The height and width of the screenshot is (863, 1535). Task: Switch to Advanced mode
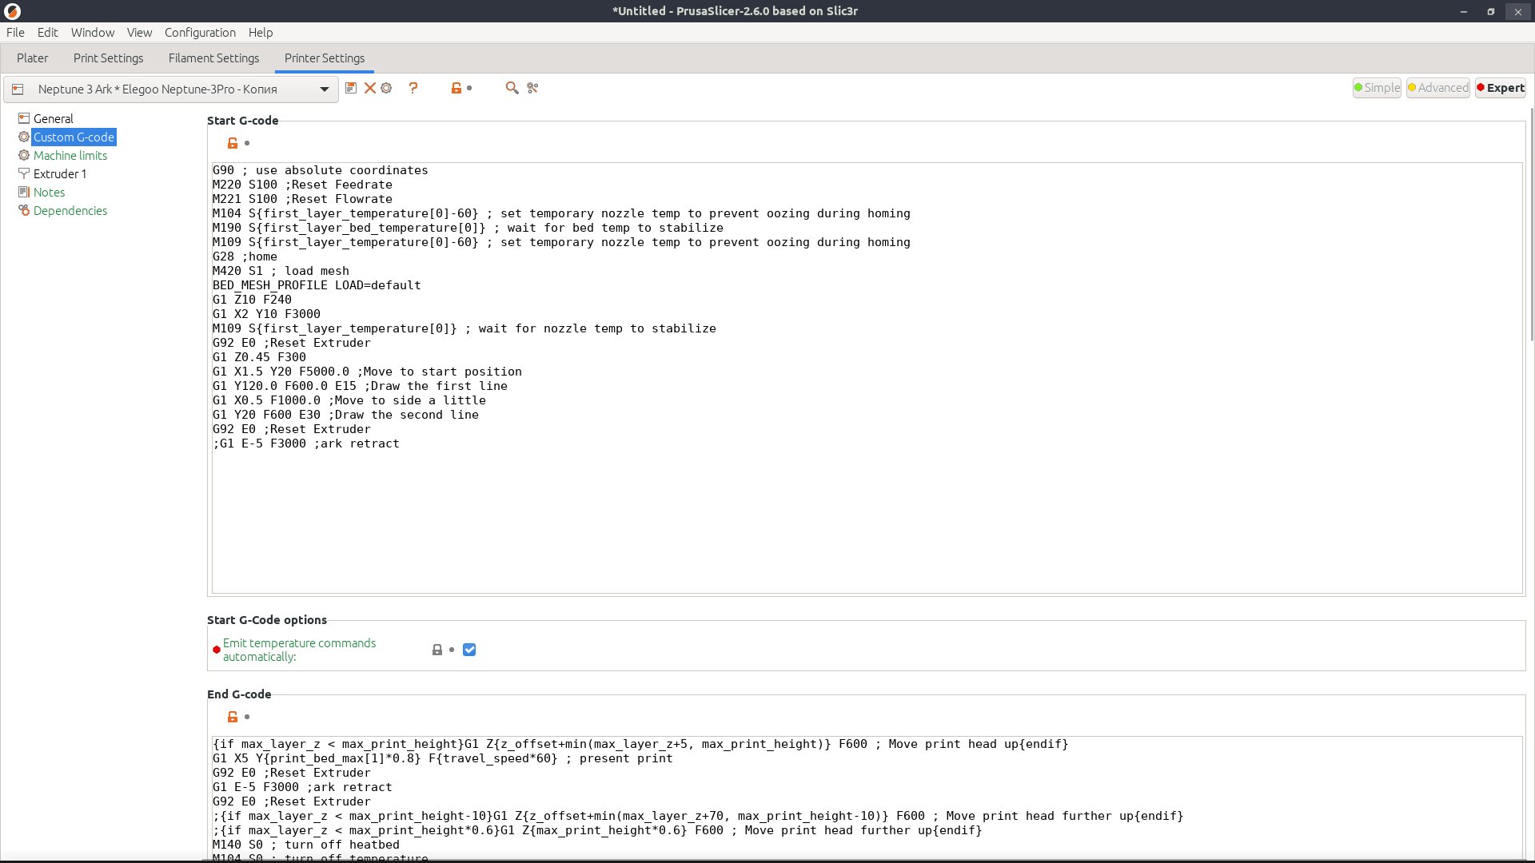tap(1438, 88)
